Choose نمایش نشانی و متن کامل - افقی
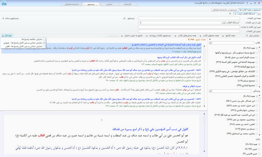This screenshot has width=262, height=157. [23, 46]
